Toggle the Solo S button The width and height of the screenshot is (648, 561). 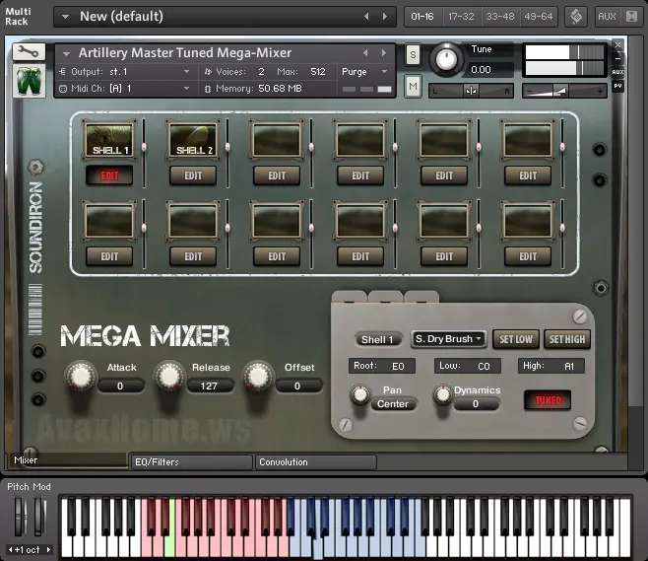pos(413,54)
